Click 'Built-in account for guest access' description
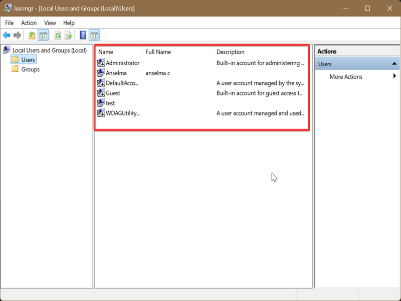The image size is (401, 301). (259, 93)
